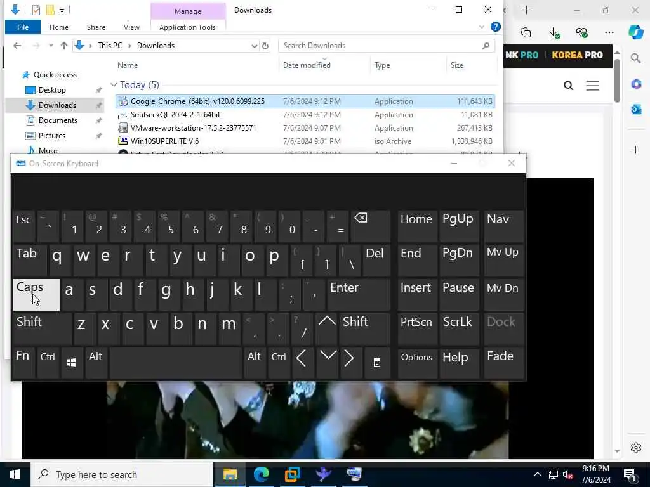Click the Properties icon in Explorer quick access toolbar
This screenshot has height=487, width=650.
coord(36,10)
